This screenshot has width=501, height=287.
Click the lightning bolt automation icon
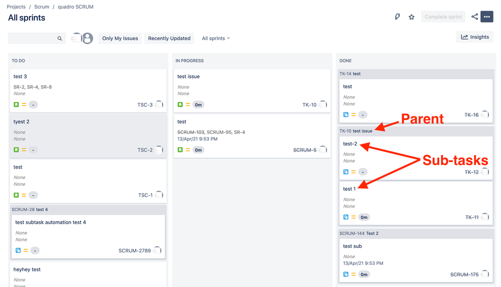pos(397,17)
